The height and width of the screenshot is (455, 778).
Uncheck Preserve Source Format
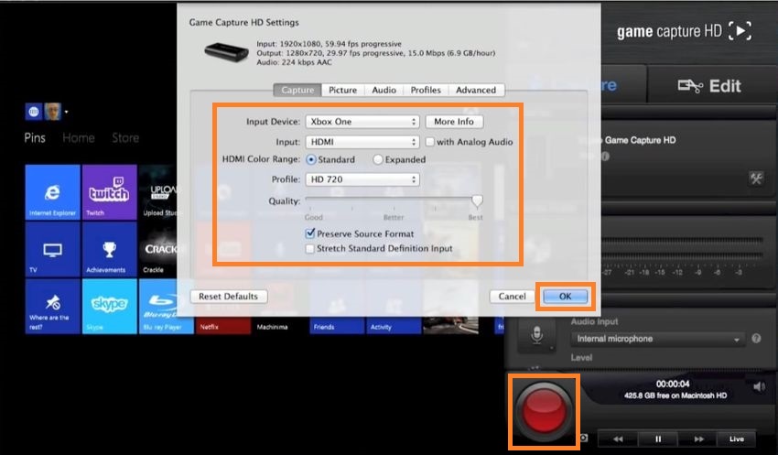[310, 233]
